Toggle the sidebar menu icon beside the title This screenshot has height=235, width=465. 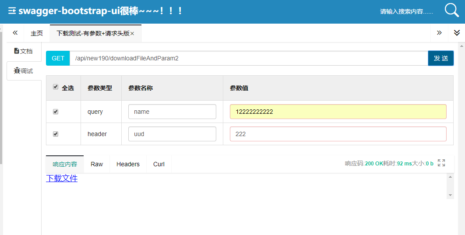[12, 11]
